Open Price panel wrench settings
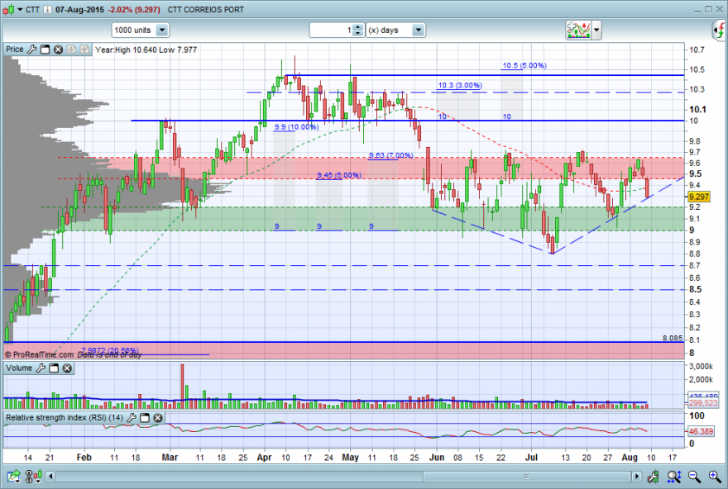Screen dimensions: 728x489 [x=31, y=49]
